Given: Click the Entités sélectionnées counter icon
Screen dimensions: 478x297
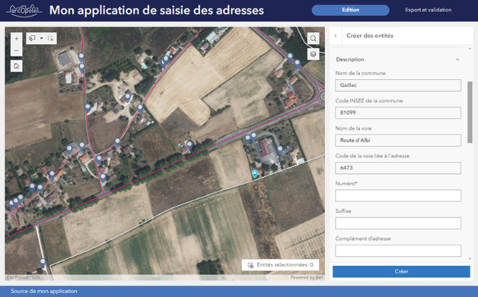Looking at the screenshot, I should point(250,265).
